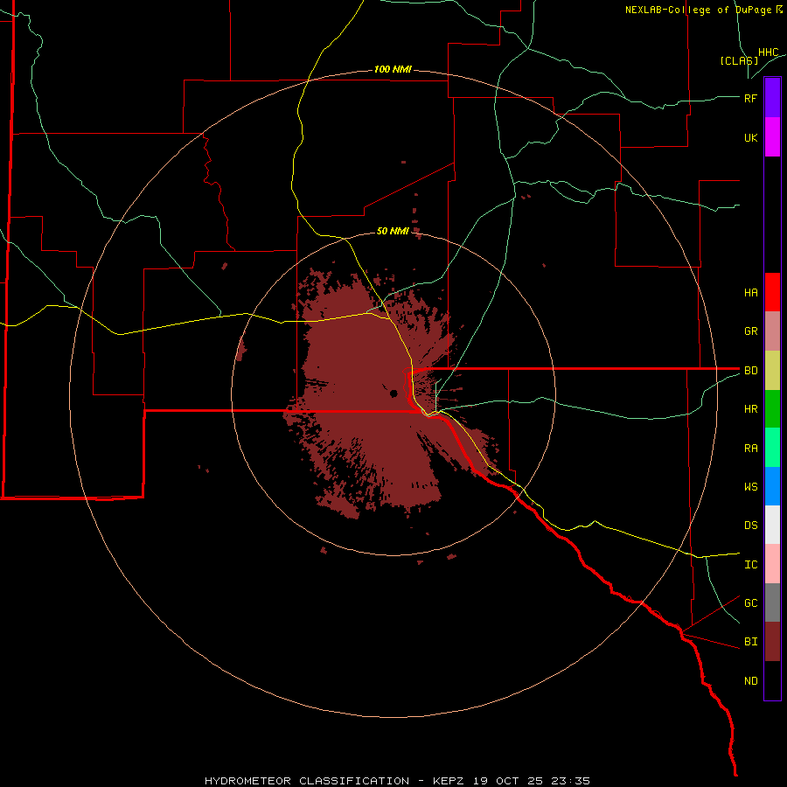Click the radar site black dot
This screenshot has height=787, width=787.
click(393, 393)
